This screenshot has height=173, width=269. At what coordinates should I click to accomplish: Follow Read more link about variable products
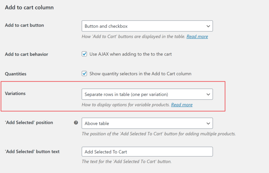coord(182,105)
